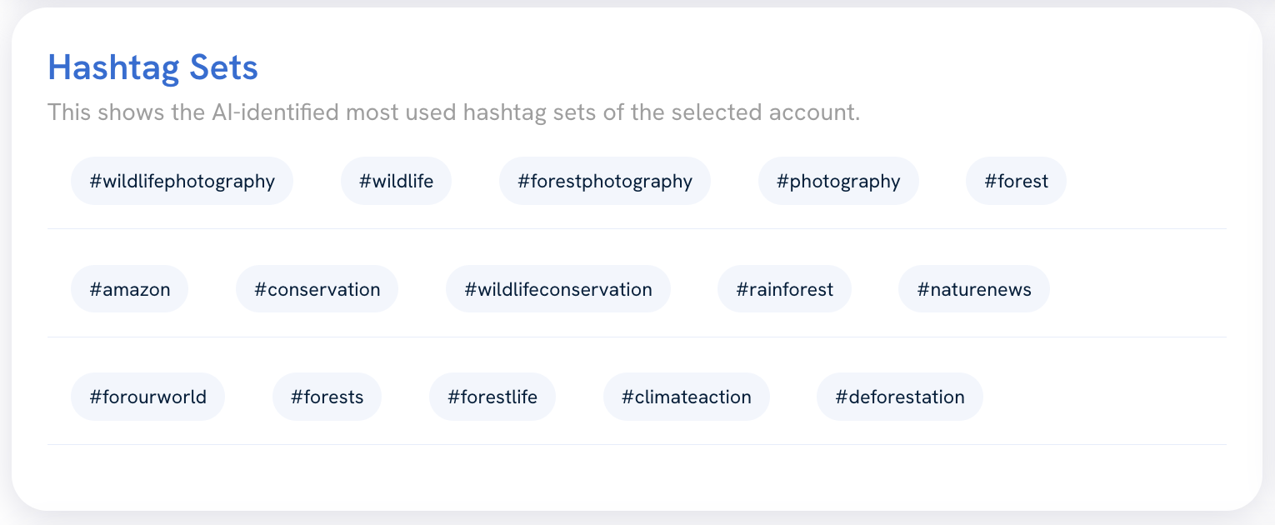Click the #wildlifeconservation hashtag

point(557,288)
